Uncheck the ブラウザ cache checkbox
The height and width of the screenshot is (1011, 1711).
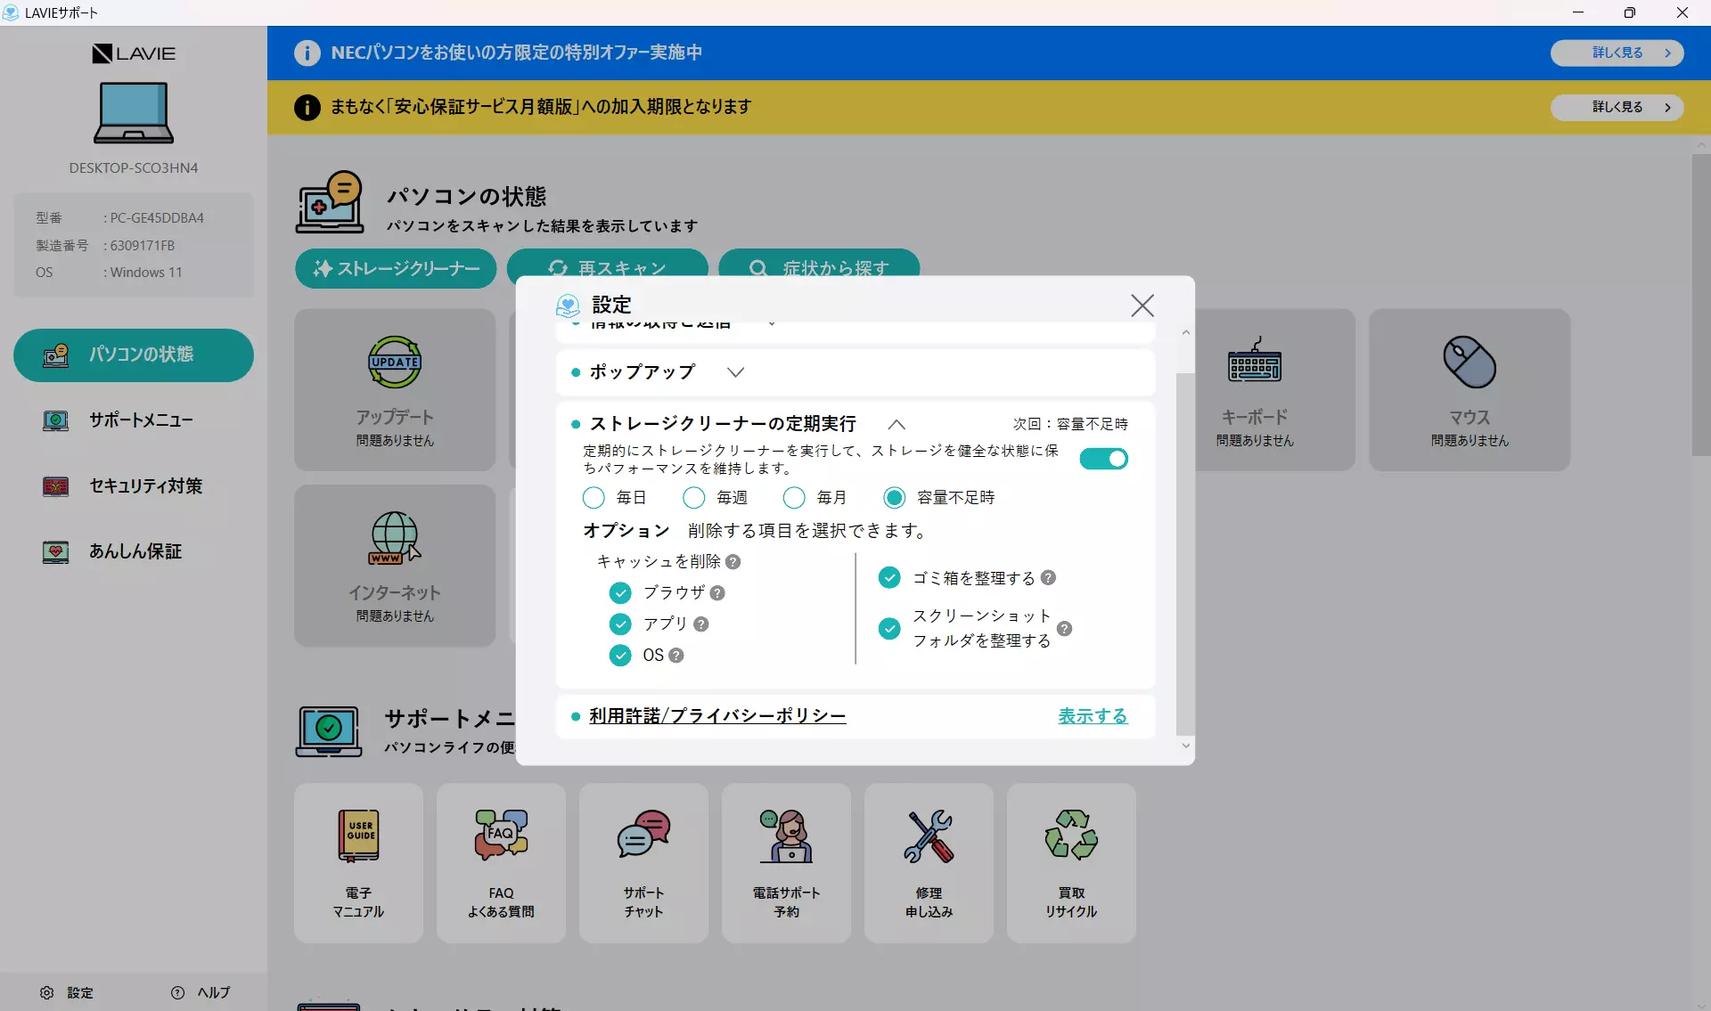(620, 593)
